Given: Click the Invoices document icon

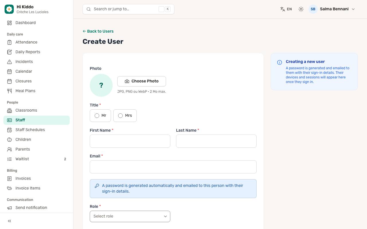Looking at the screenshot, I should coord(9,178).
